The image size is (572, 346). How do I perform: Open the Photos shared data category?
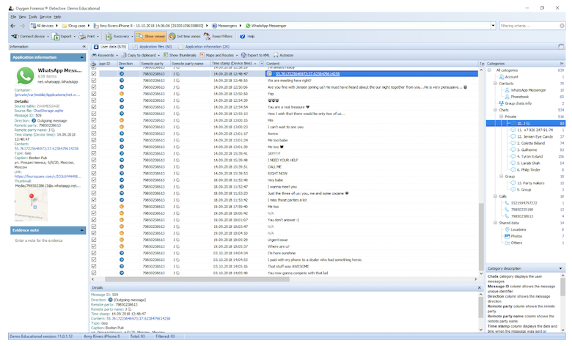coord(516,236)
